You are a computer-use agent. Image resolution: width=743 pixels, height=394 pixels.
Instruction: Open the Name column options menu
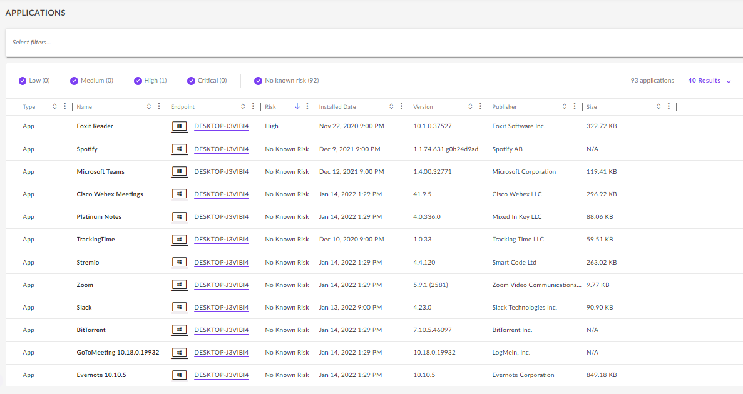pos(159,106)
